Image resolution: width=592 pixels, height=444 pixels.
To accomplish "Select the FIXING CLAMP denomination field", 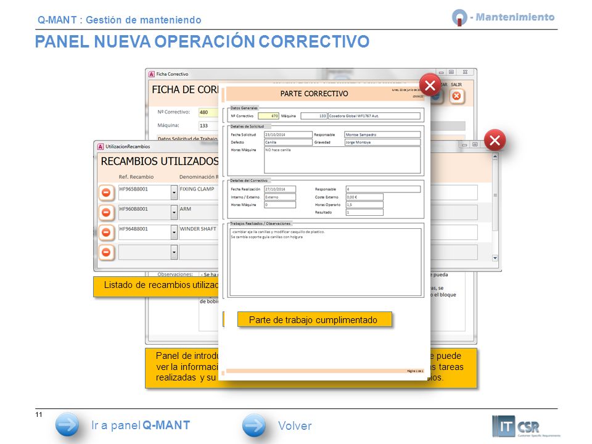I will coord(199,192).
